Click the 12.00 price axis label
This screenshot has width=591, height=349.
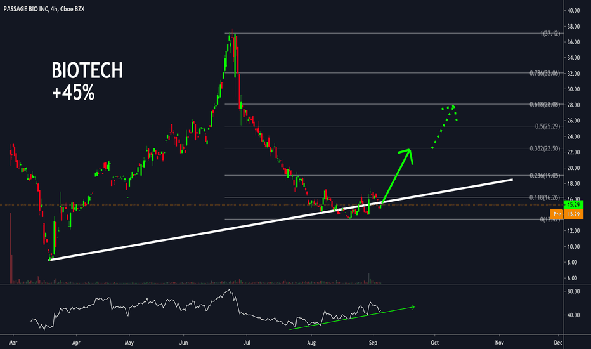coord(573,231)
